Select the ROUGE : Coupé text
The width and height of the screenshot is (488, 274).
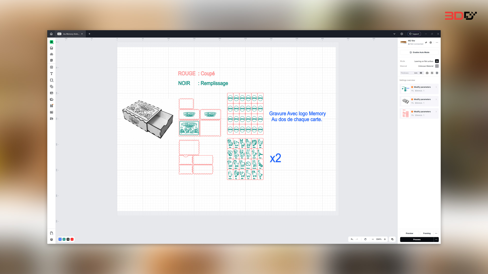[196, 74]
